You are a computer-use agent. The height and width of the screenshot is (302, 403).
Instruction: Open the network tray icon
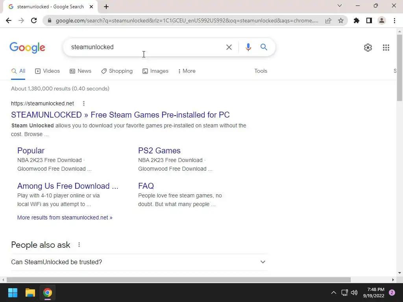[x=344, y=293]
